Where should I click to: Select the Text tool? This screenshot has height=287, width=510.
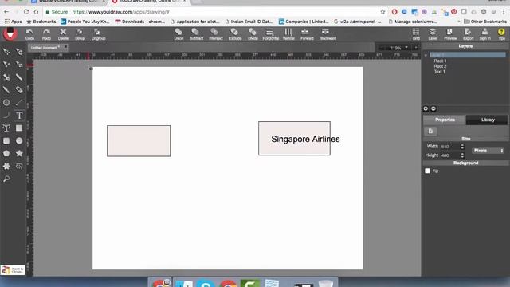[19, 116]
